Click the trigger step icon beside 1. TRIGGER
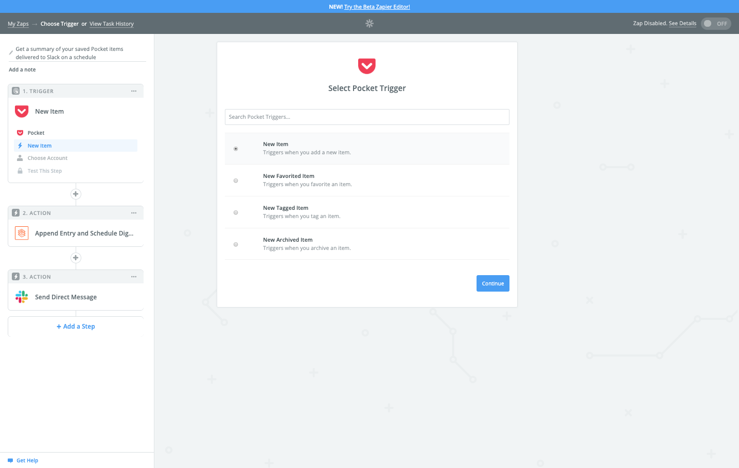739x468 pixels. [16, 91]
